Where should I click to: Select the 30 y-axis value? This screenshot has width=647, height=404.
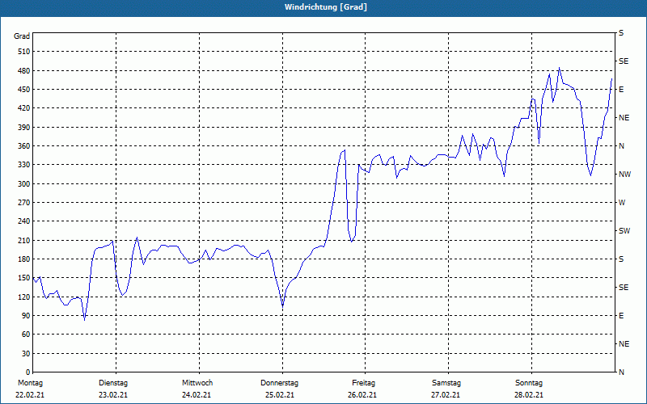pos(26,353)
